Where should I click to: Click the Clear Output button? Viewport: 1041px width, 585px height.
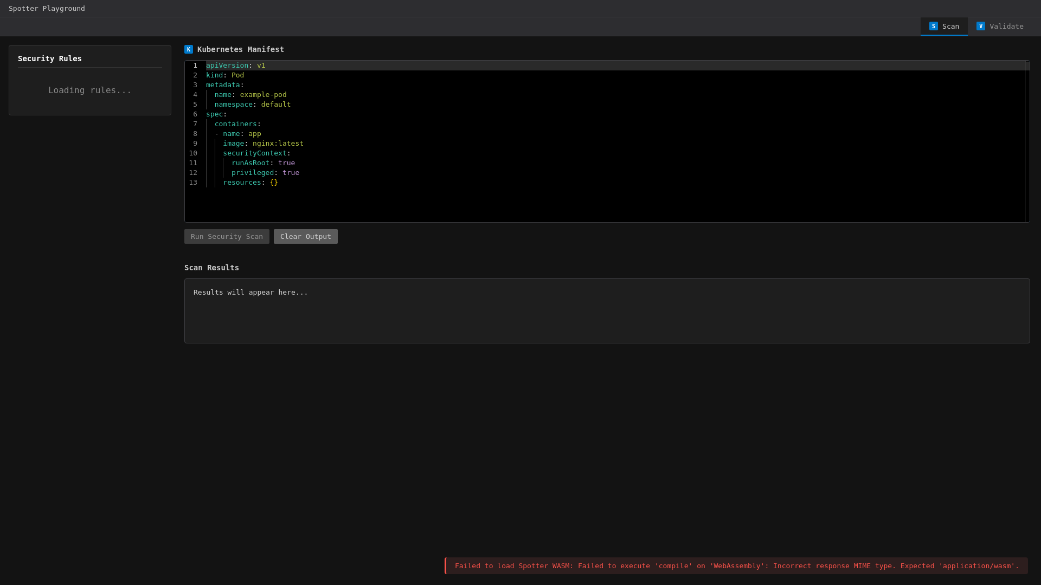pos(306,237)
